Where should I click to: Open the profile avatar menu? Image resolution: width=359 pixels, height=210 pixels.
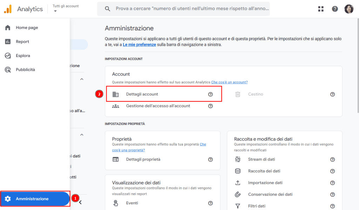point(349,9)
